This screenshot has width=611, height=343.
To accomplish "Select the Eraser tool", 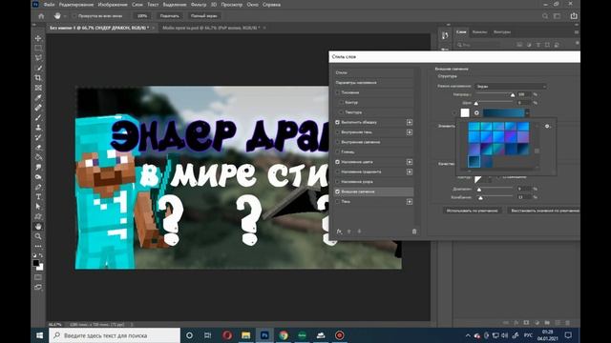I will (38, 148).
